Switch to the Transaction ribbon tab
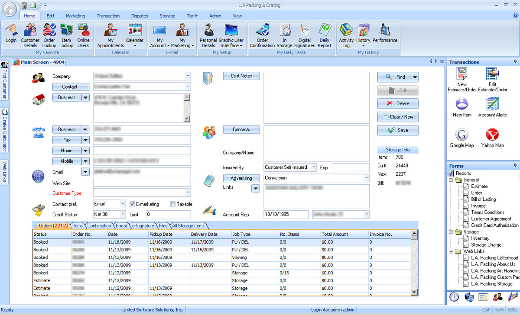This screenshot has height=315, width=520. point(108,16)
